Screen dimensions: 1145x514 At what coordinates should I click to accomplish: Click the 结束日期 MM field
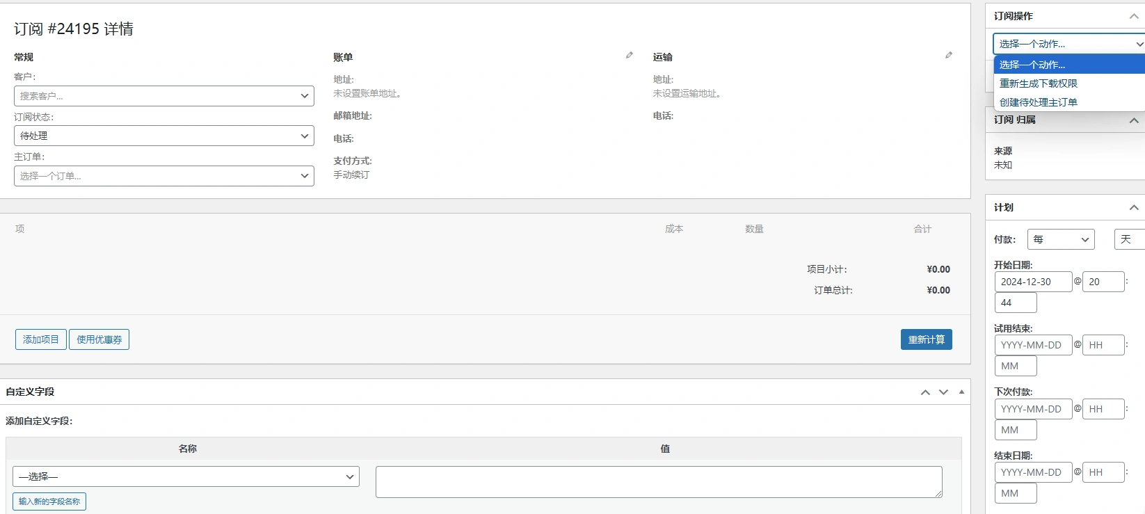point(1016,493)
